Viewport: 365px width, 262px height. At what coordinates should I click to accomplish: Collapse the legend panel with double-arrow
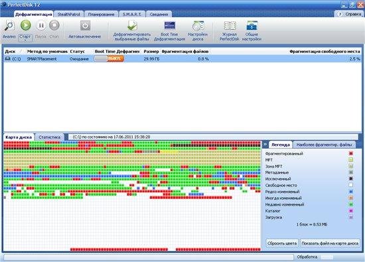click(265, 144)
